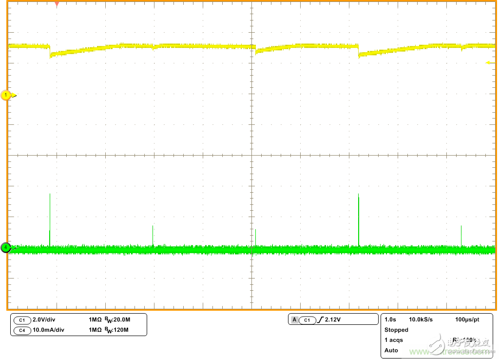Click the rising edge trigger slope icon
The image size is (499, 359).
click(x=320, y=320)
